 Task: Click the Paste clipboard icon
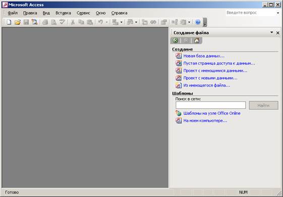pos(90,22)
